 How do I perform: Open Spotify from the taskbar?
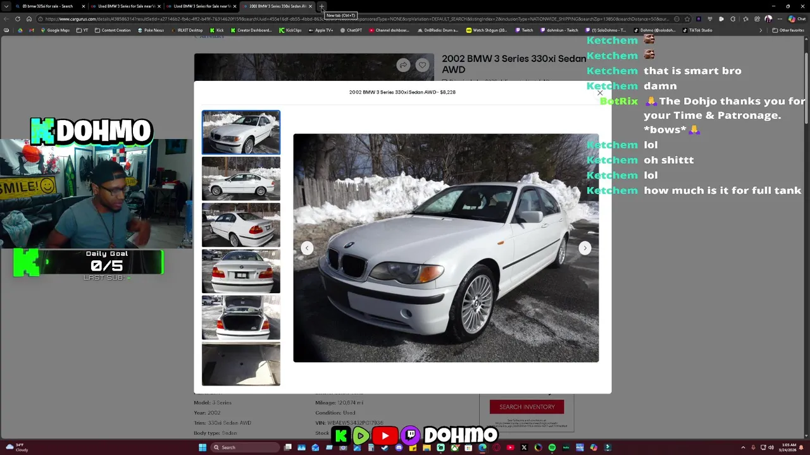[x=552, y=447]
